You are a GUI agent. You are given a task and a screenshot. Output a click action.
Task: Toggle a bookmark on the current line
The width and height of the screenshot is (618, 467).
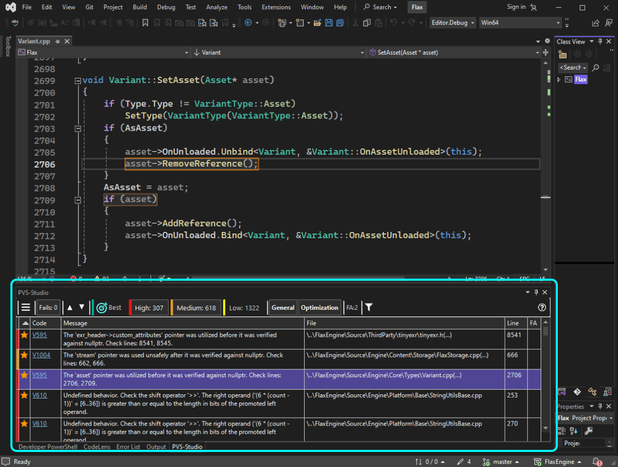145,22
